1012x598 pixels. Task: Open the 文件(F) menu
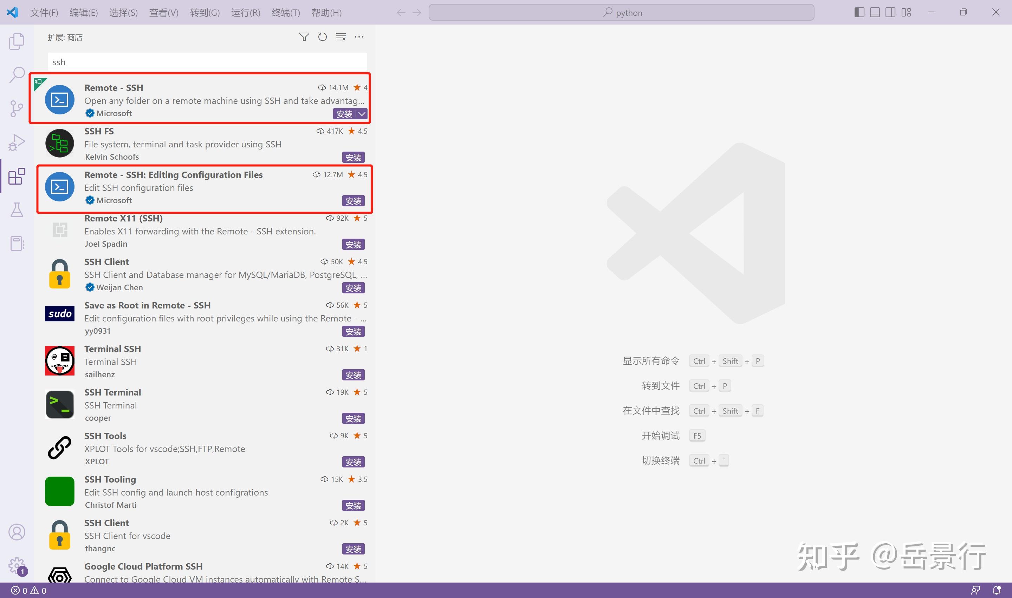[44, 13]
